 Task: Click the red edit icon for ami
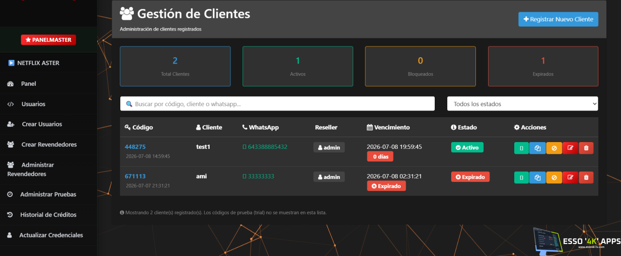pos(570,177)
